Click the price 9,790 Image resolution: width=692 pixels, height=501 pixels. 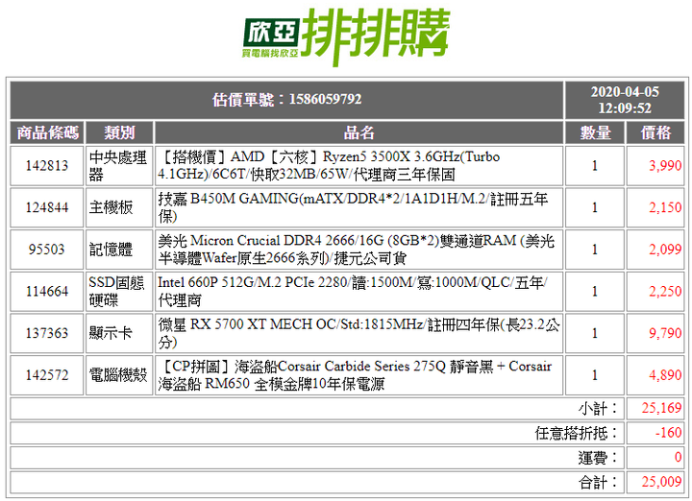(665, 333)
